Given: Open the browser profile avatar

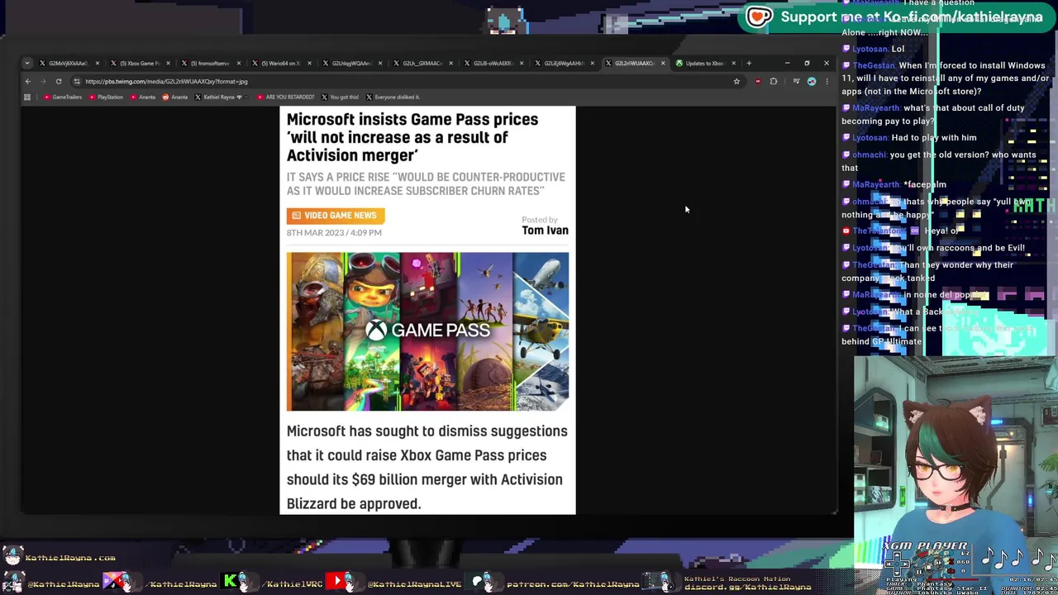Looking at the screenshot, I should 812,81.
